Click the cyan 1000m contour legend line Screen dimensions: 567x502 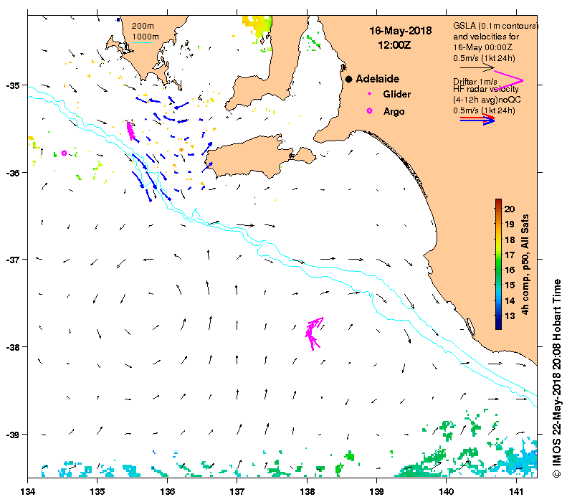[x=143, y=43]
